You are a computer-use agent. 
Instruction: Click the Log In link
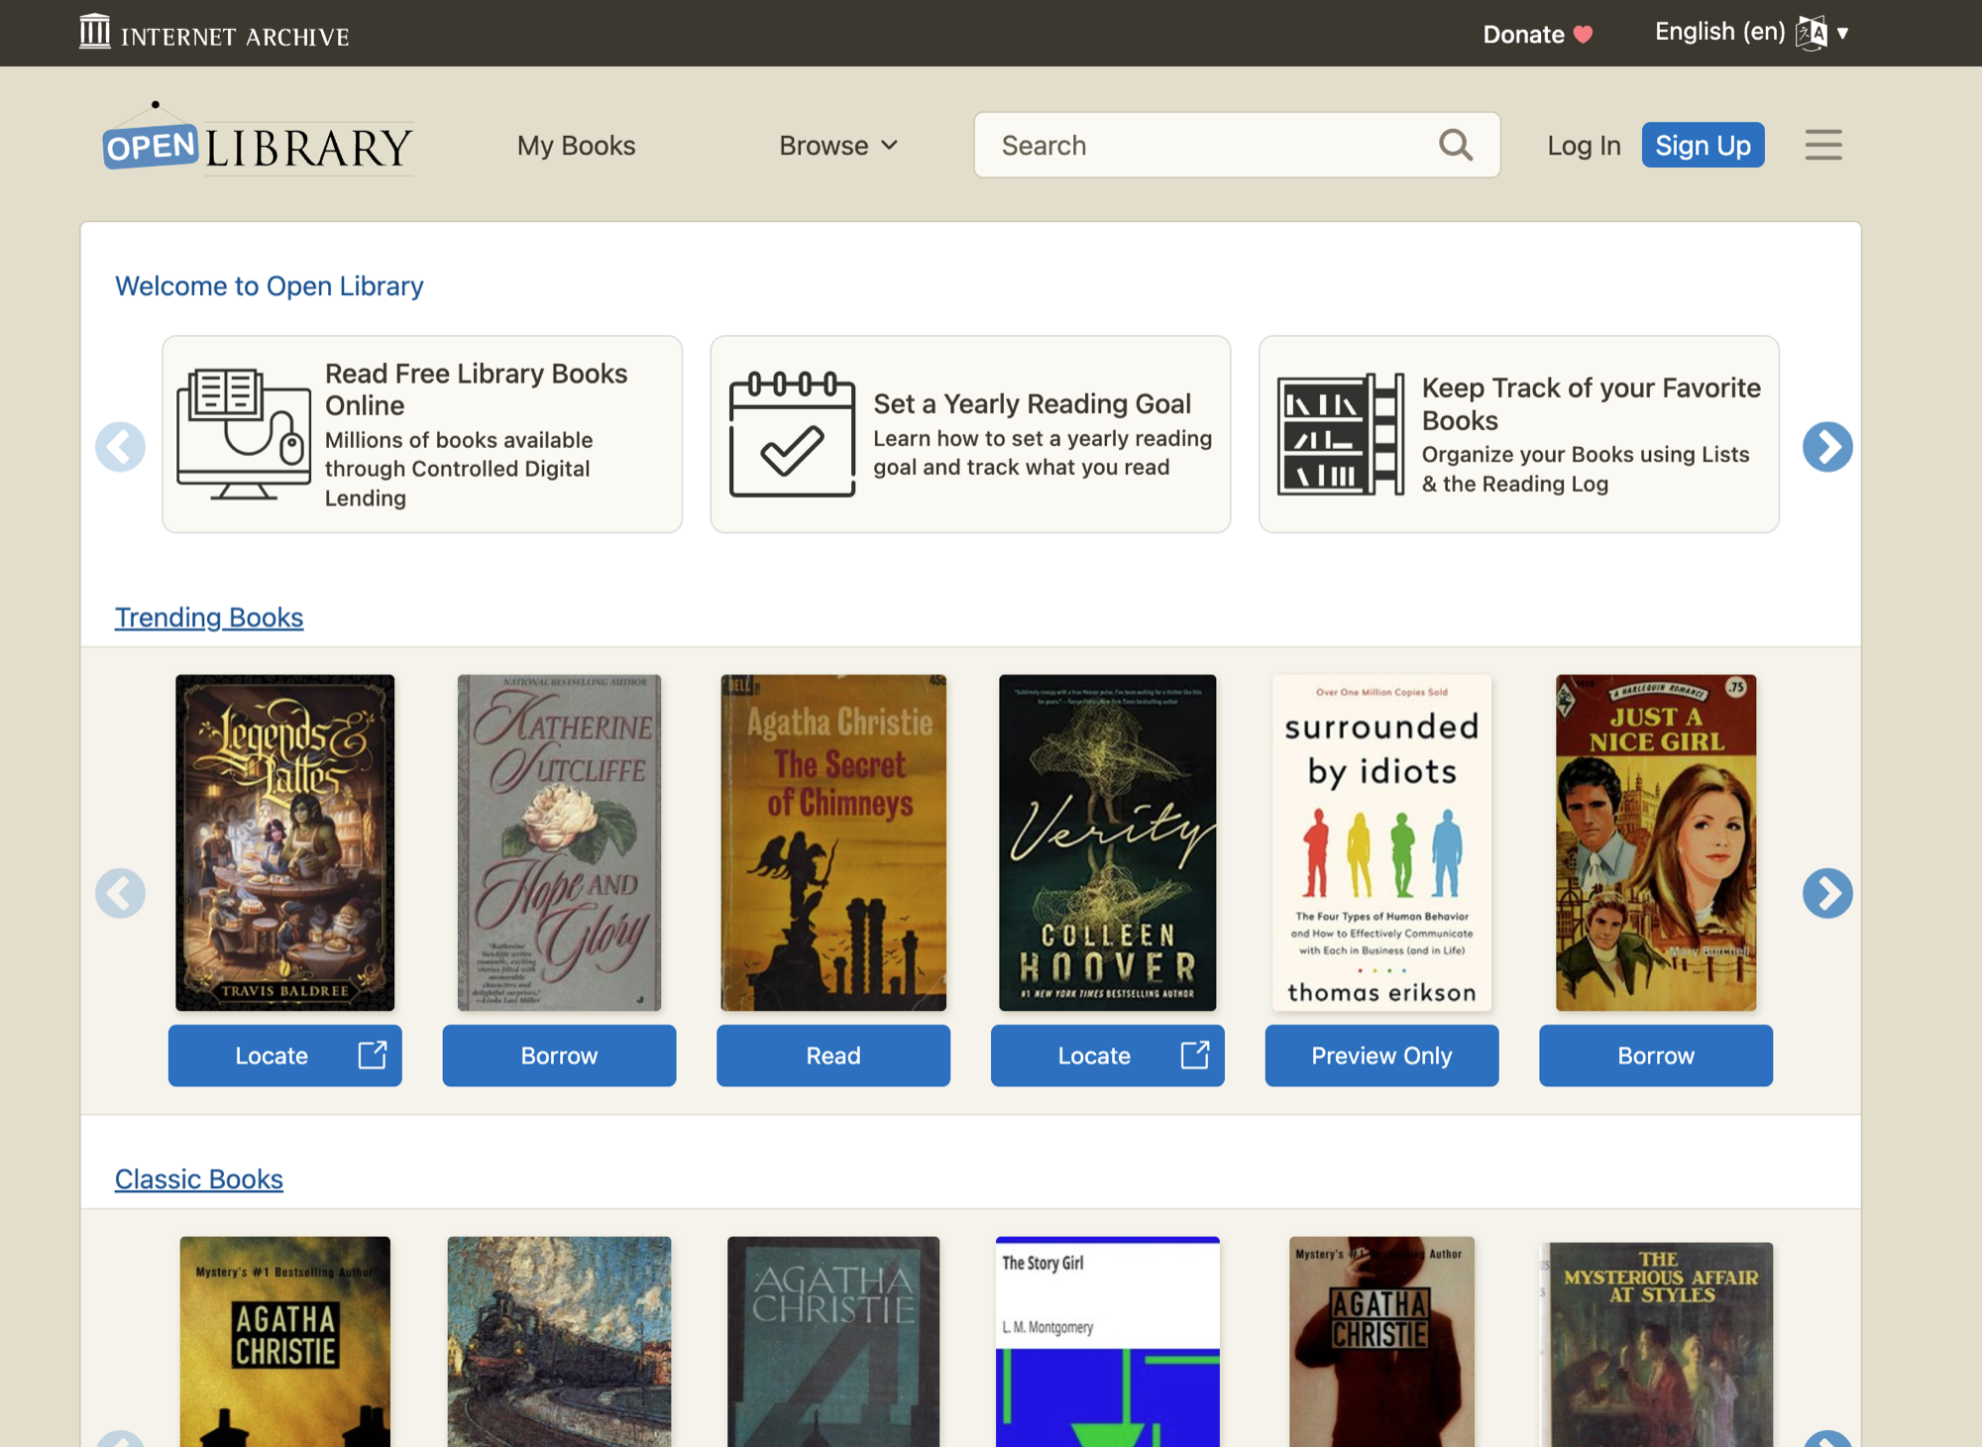(1584, 146)
